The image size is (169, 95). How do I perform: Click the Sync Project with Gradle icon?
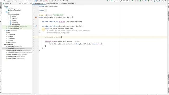coord(154,1)
